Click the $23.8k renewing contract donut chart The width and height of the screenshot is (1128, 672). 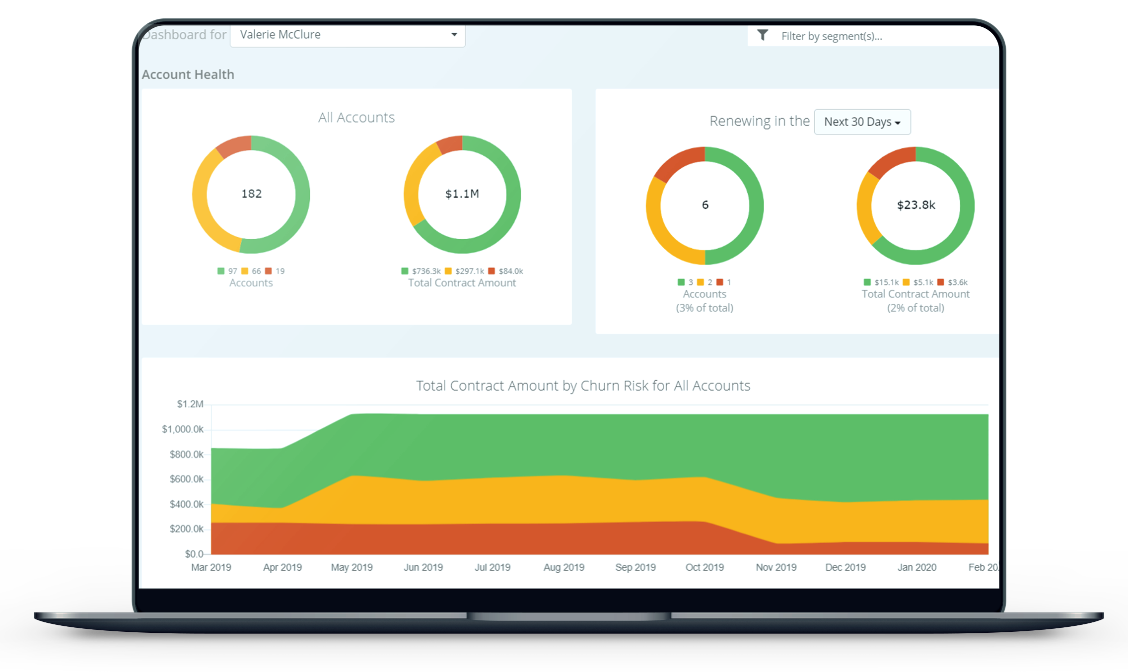click(916, 205)
